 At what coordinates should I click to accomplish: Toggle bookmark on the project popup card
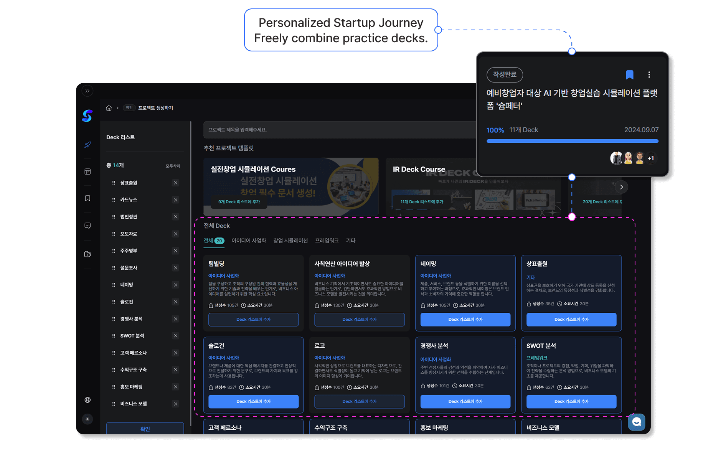pyautogui.click(x=630, y=75)
